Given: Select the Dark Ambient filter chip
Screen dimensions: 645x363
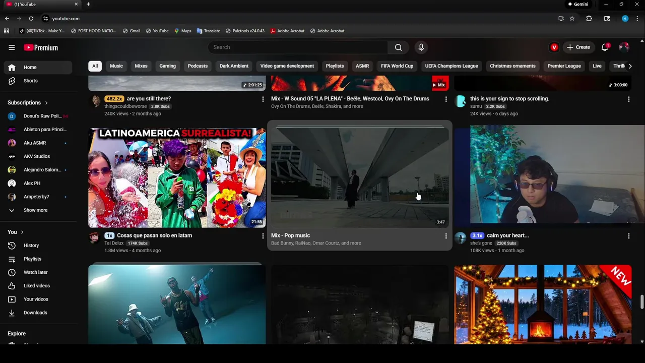Looking at the screenshot, I should (234, 66).
